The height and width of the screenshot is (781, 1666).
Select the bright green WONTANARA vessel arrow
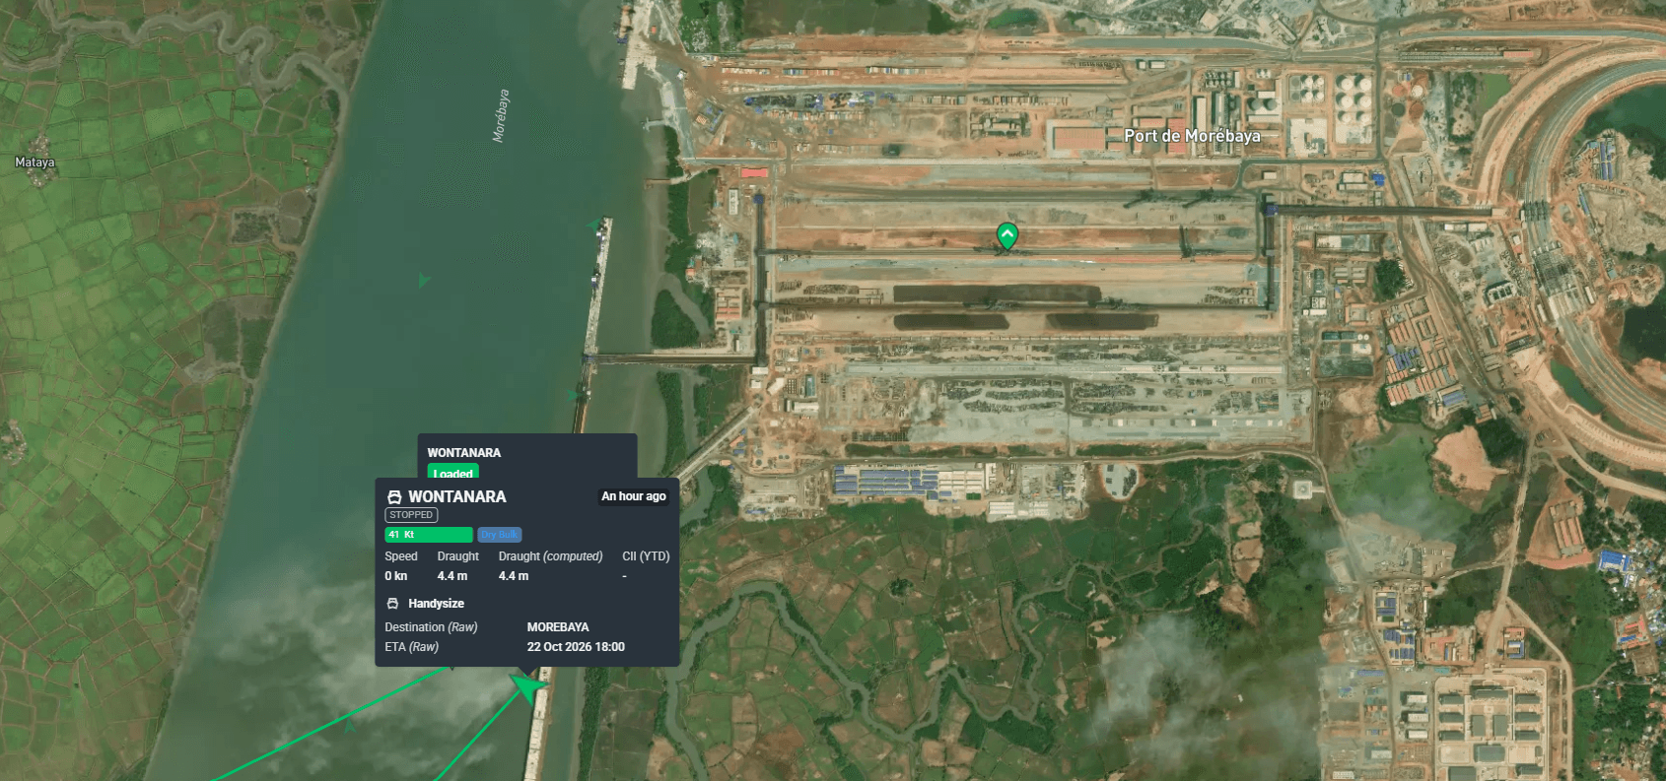(529, 685)
